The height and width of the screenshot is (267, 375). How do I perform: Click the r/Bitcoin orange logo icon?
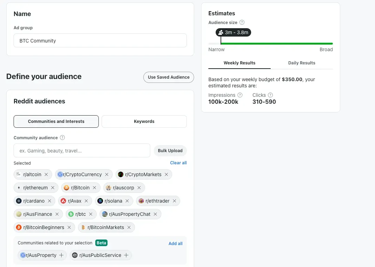(x=66, y=188)
